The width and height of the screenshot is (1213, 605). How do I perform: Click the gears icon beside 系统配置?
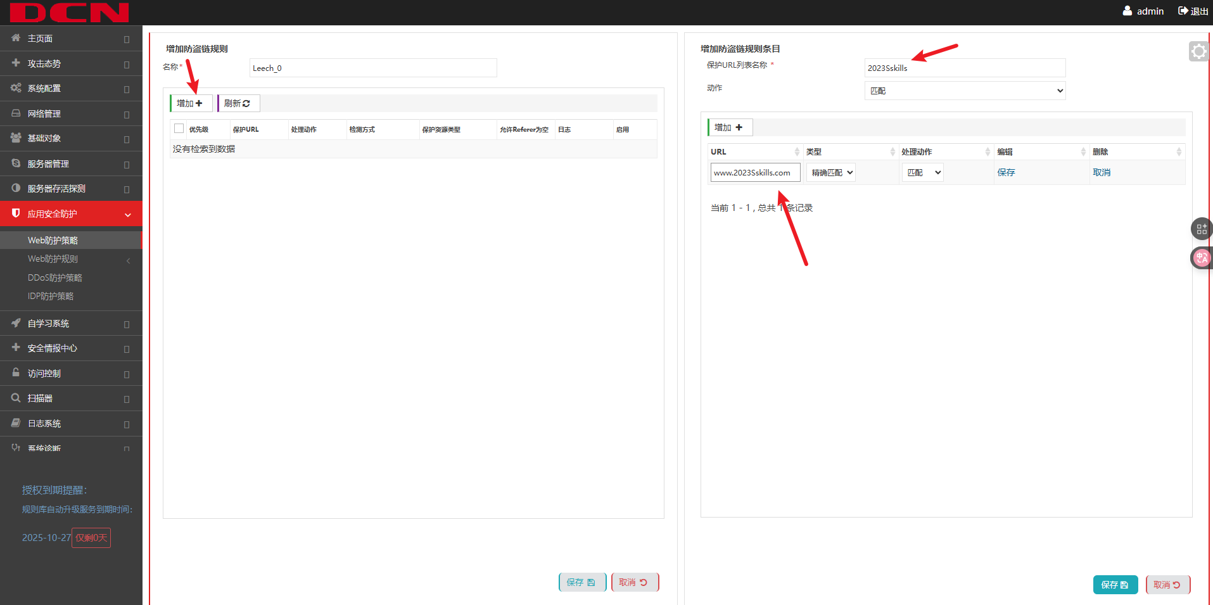coord(16,88)
